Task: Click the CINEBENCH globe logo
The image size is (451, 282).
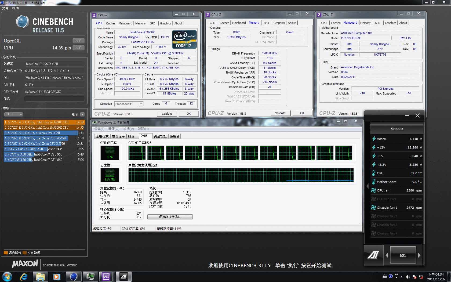Action: (22, 22)
